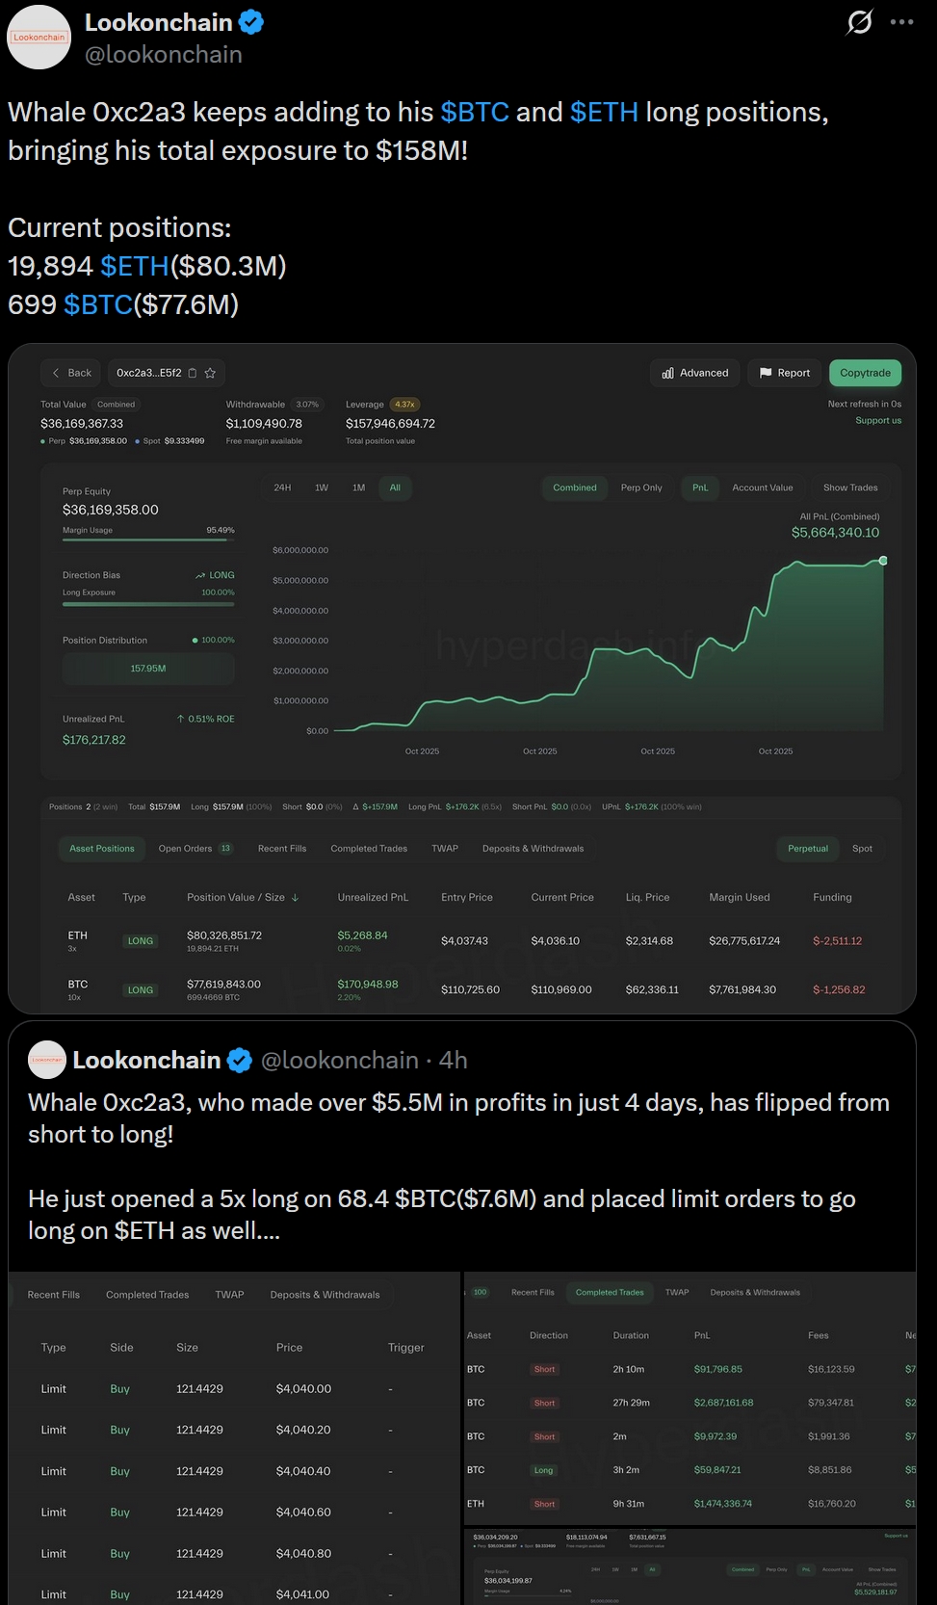Favorite the wallet with the star icon
This screenshot has height=1605, width=937.
(x=210, y=373)
